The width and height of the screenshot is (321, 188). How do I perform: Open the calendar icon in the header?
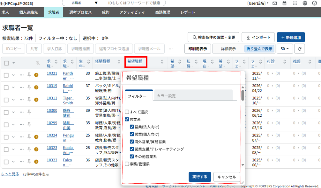point(284,3)
